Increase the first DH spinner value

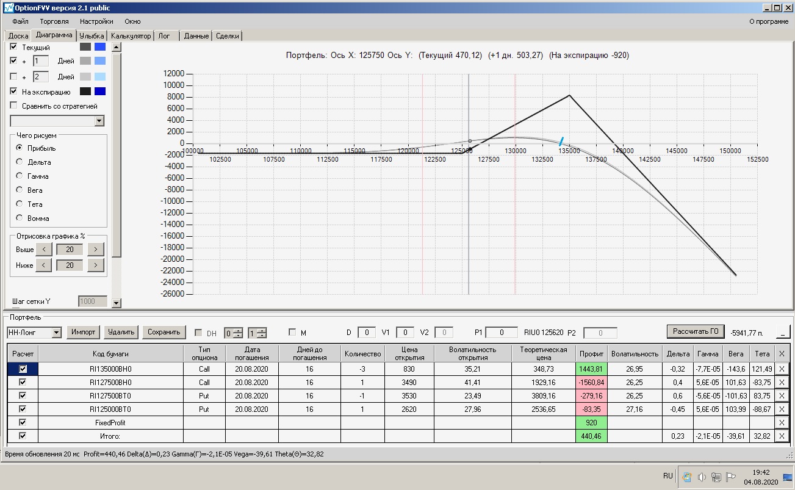tap(239, 330)
